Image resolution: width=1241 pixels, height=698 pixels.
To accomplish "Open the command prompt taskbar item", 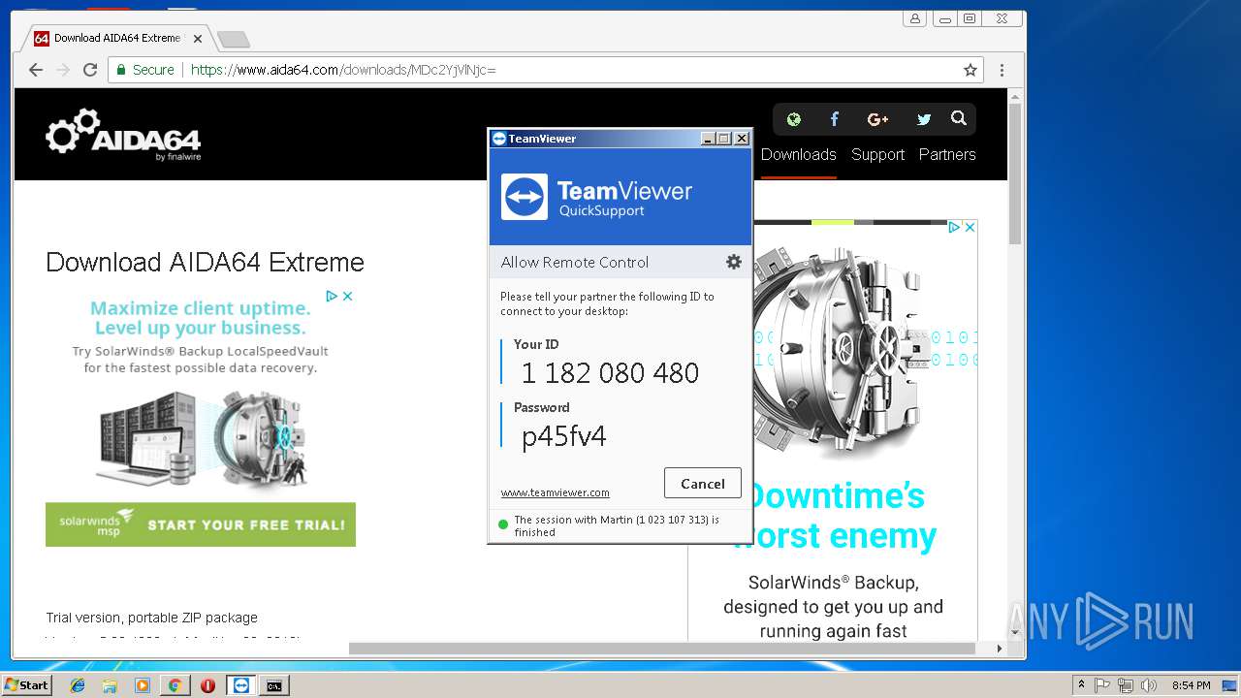I will point(274,685).
